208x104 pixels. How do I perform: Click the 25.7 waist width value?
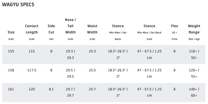pos(92,89)
